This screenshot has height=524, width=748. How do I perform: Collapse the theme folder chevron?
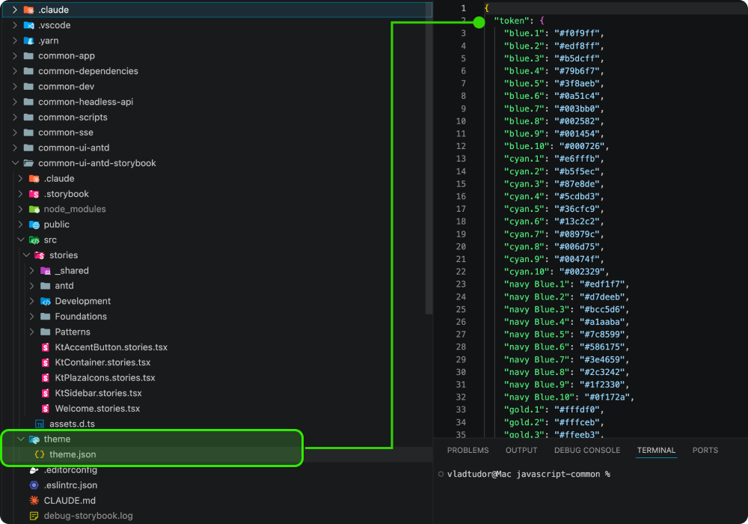(x=20, y=439)
